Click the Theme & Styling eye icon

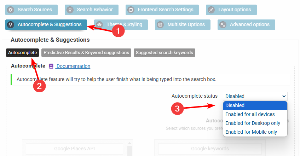[x=100, y=25]
